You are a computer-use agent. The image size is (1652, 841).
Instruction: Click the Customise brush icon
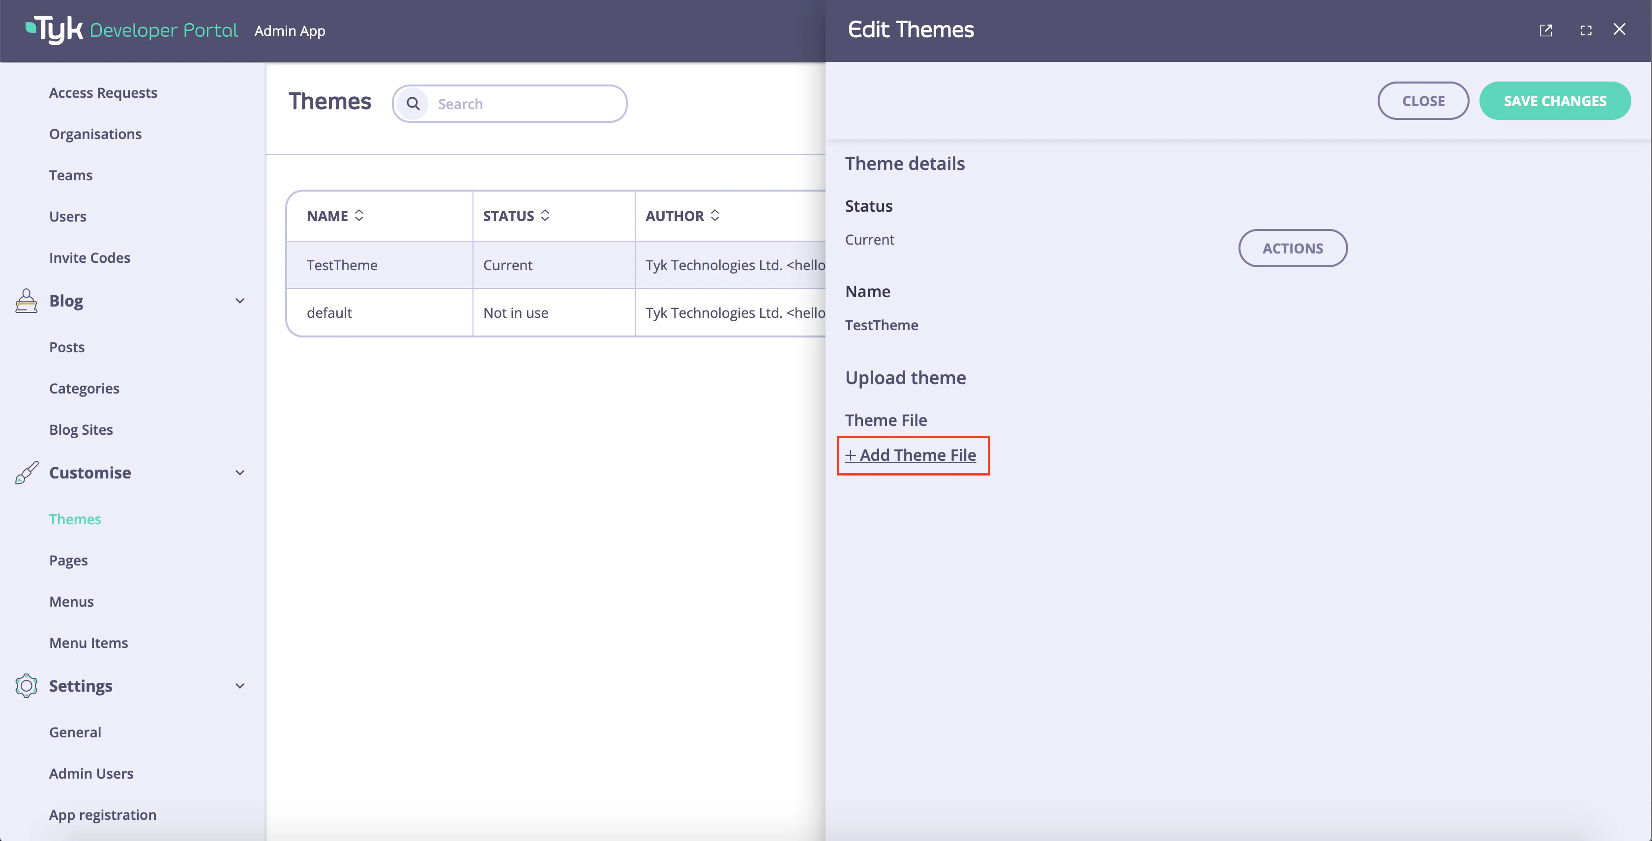click(x=26, y=473)
